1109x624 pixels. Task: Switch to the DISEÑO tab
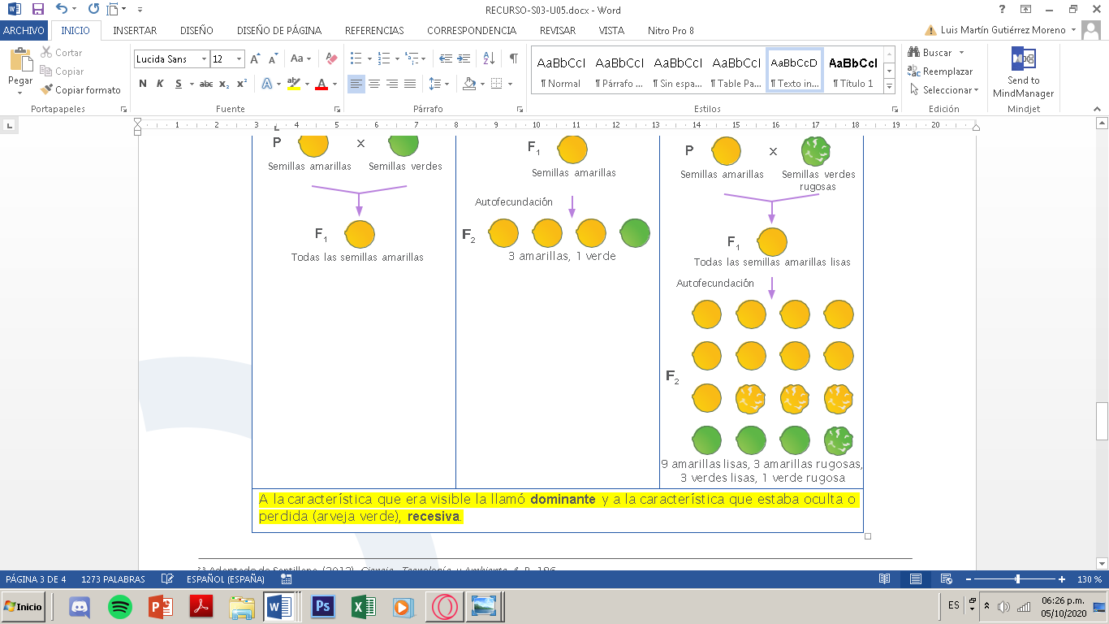click(x=196, y=30)
